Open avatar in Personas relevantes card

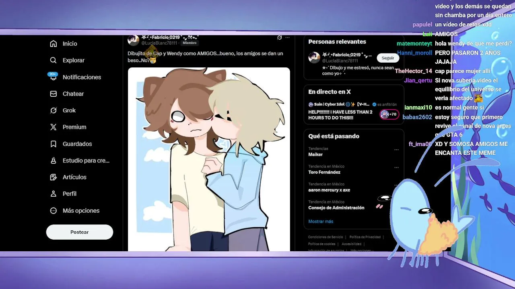click(x=314, y=57)
